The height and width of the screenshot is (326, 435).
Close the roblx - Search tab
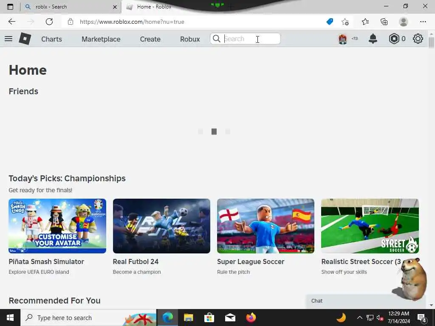tap(115, 7)
